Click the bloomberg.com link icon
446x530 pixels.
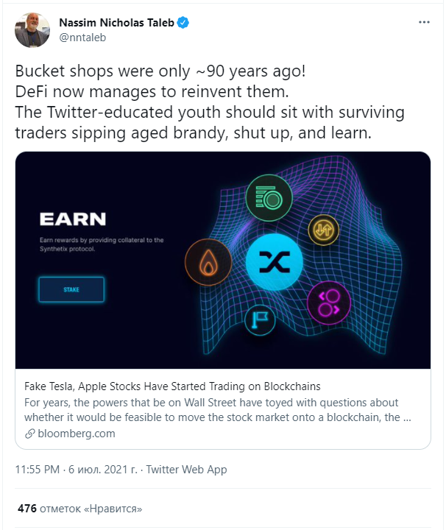tap(30, 434)
